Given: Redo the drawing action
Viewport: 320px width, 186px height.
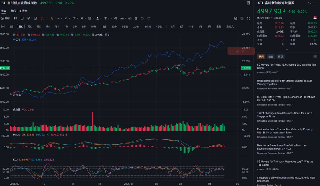Looking at the screenshot, I should [149, 18].
